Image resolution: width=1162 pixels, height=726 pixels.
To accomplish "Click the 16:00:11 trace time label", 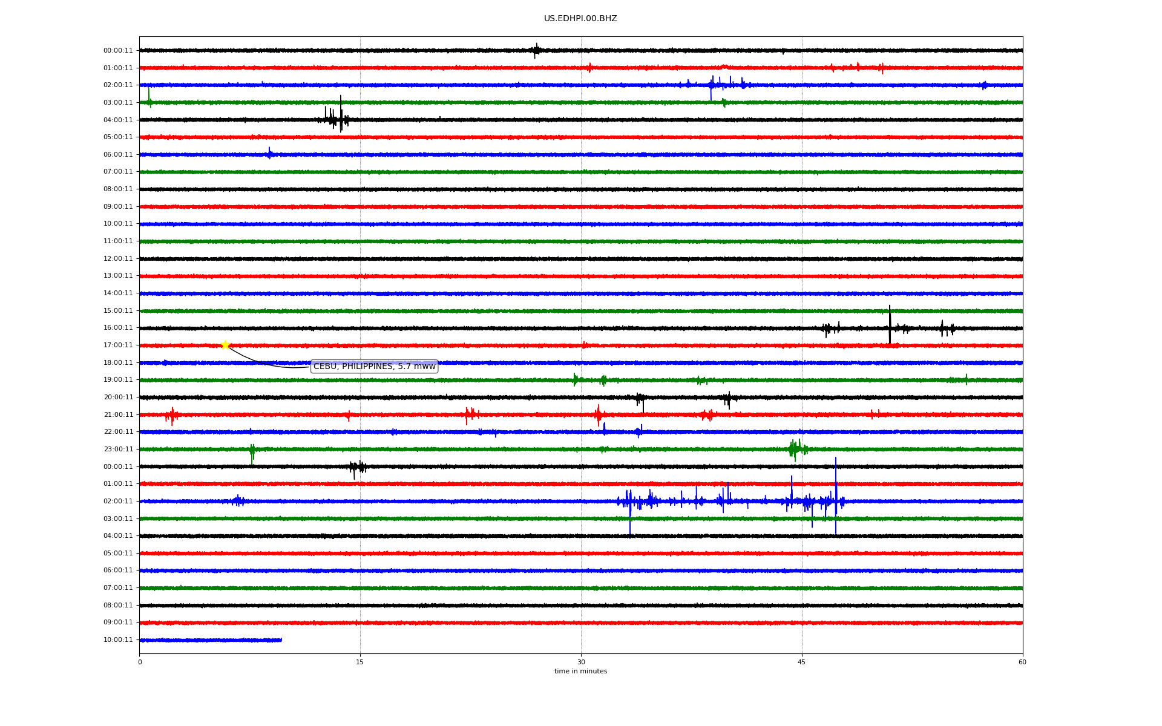I will (118, 328).
